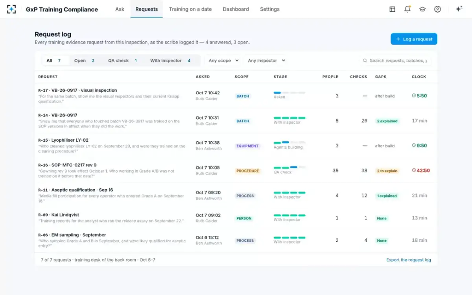Open the notifications bell

[407, 9]
